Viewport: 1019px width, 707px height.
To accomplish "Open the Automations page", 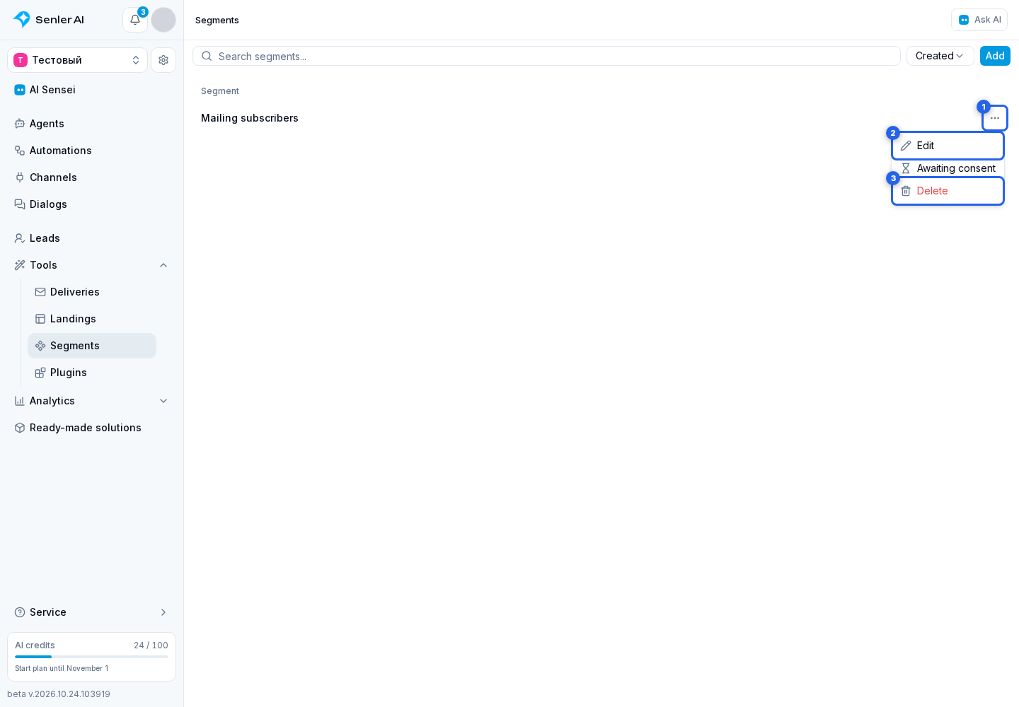I will click(92, 151).
